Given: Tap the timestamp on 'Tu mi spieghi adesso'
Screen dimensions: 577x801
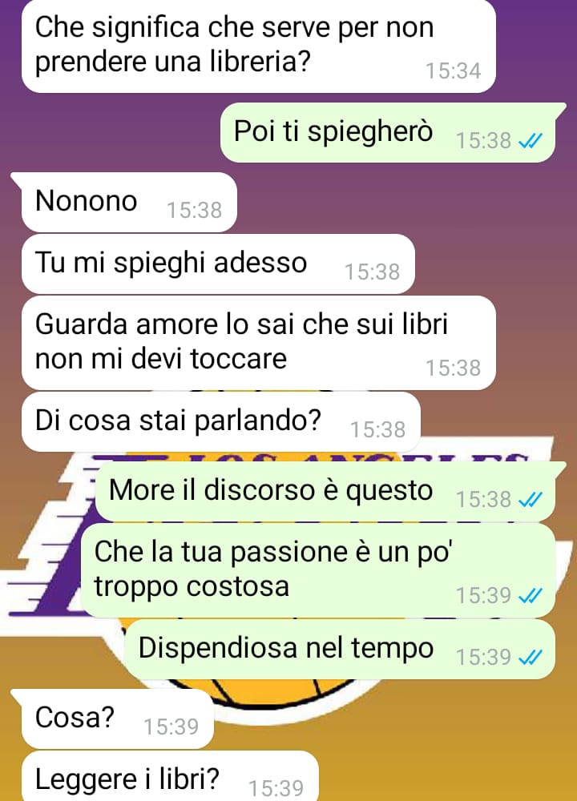Looking at the screenshot, I should pos(372,272).
